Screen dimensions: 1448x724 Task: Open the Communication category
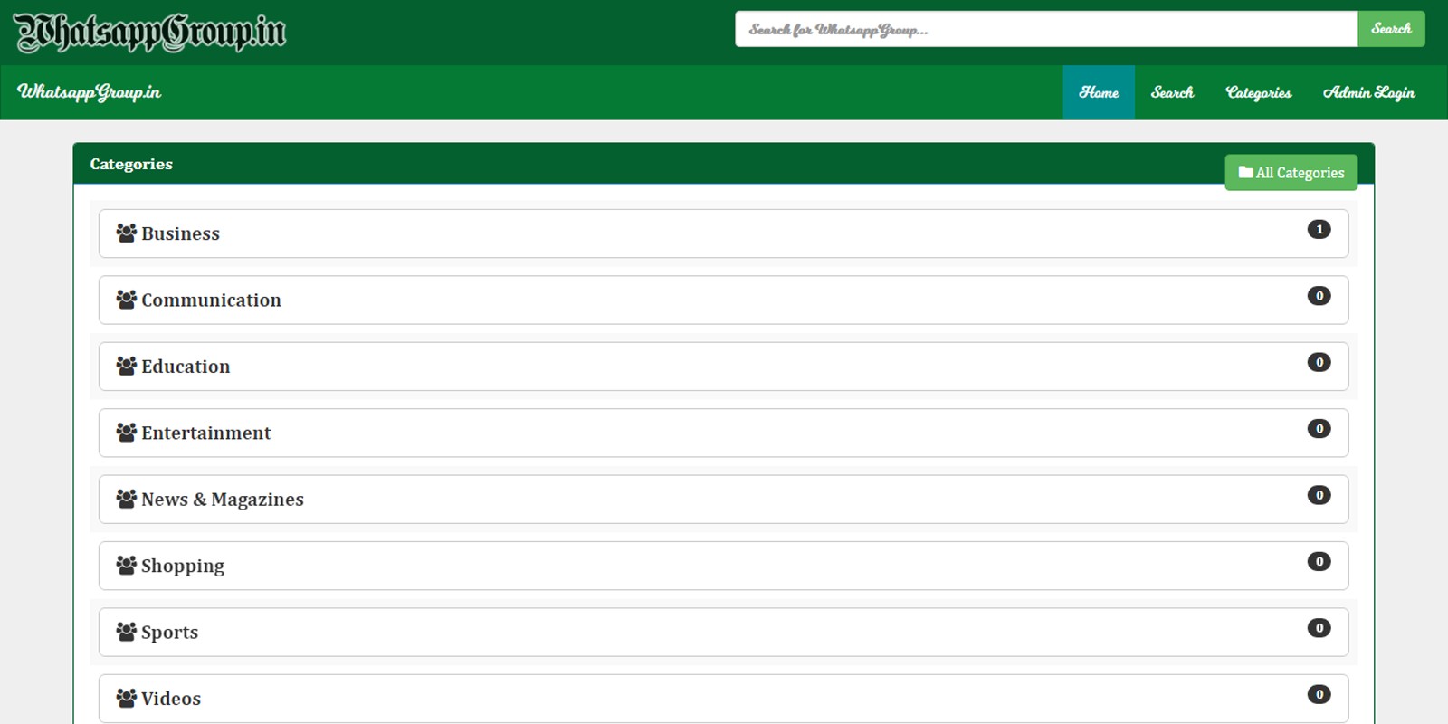pyautogui.click(x=724, y=300)
